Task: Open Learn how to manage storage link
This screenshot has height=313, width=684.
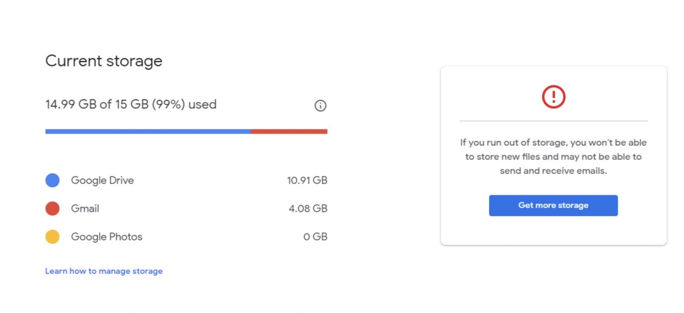Action: [104, 271]
